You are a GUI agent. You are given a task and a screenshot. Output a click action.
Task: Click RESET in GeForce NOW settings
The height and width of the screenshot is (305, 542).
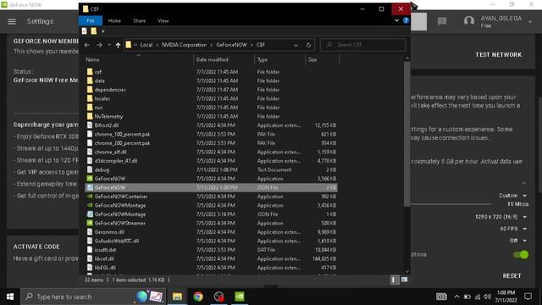tap(512, 276)
